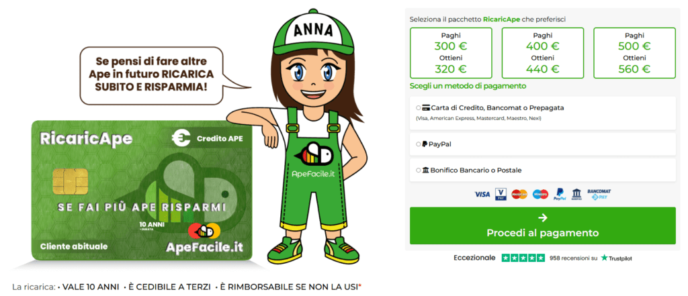The width and height of the screenshot is (688, 296).
Task: Click the PayPal logo in payment icons row
Action: coord(560,194)
